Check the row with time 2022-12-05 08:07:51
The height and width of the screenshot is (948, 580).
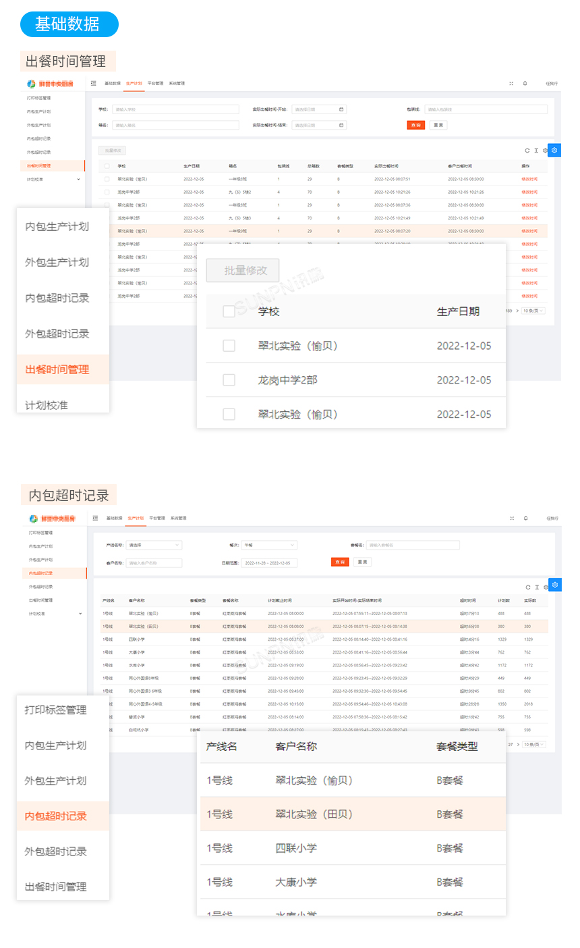107,179
